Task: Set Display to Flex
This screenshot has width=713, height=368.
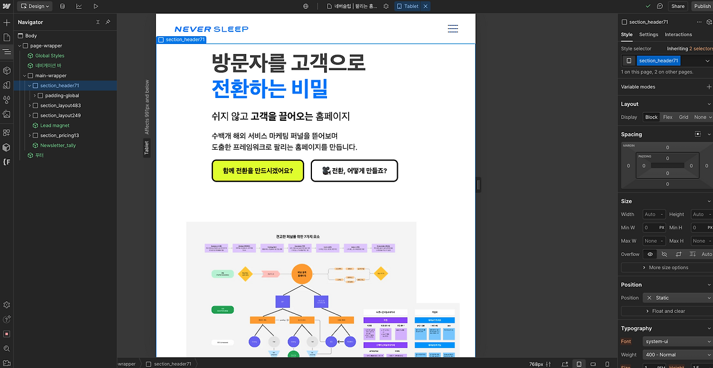Action: tap(667, 117)
